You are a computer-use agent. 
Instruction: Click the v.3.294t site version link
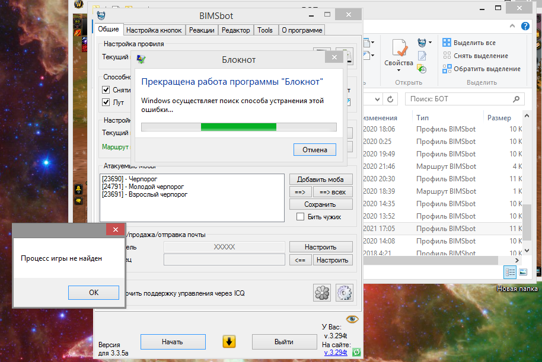tap(337, 353)
